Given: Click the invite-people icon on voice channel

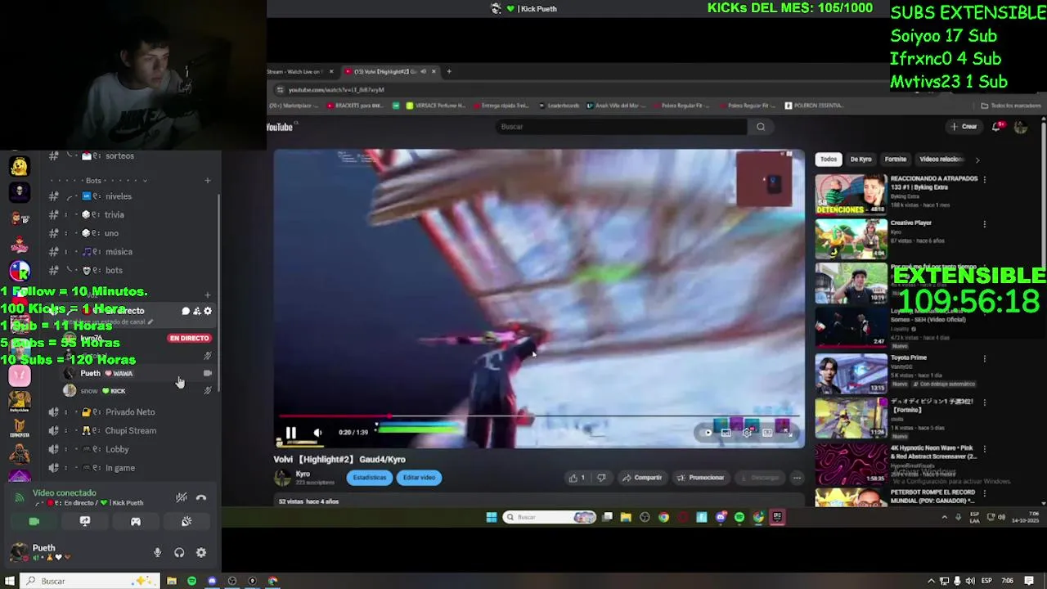Looking at the screenshot, I should click(x=196, y=311).
